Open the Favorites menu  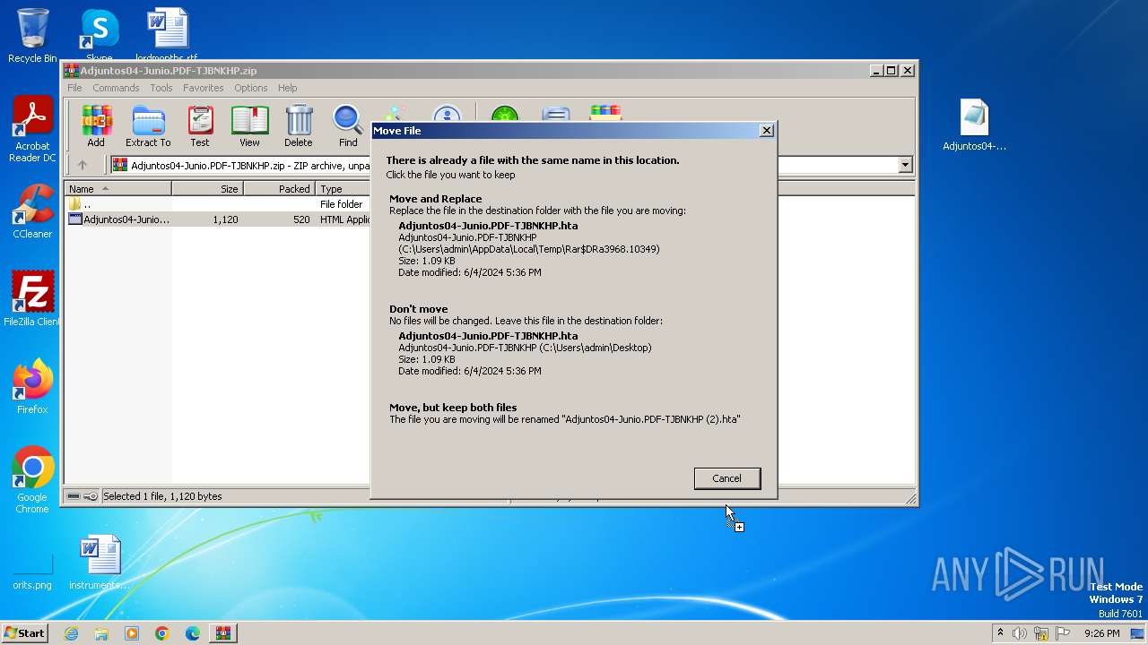(204, 88)
